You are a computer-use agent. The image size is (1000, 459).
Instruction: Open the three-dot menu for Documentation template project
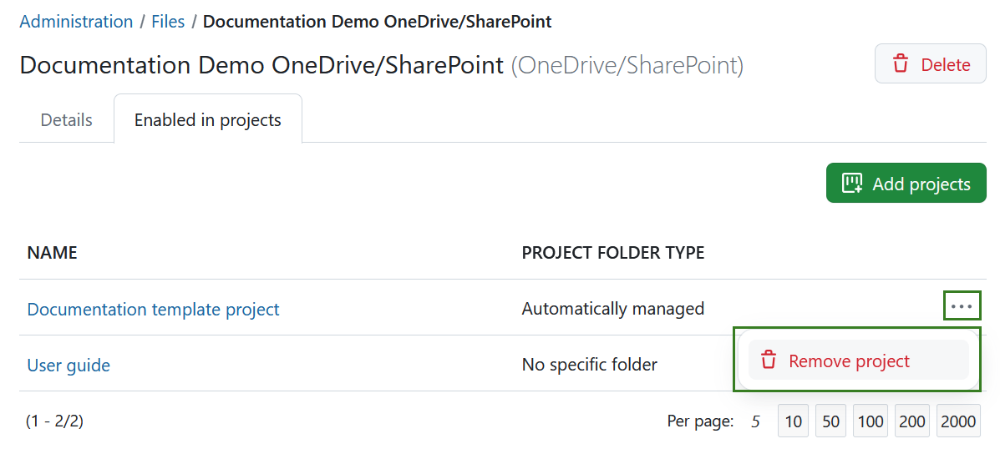tap(962, 306)
